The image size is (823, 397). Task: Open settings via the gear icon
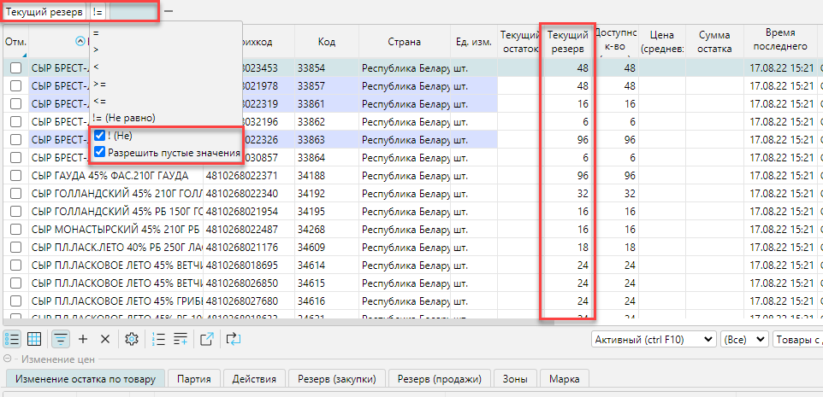click(131, 339)
